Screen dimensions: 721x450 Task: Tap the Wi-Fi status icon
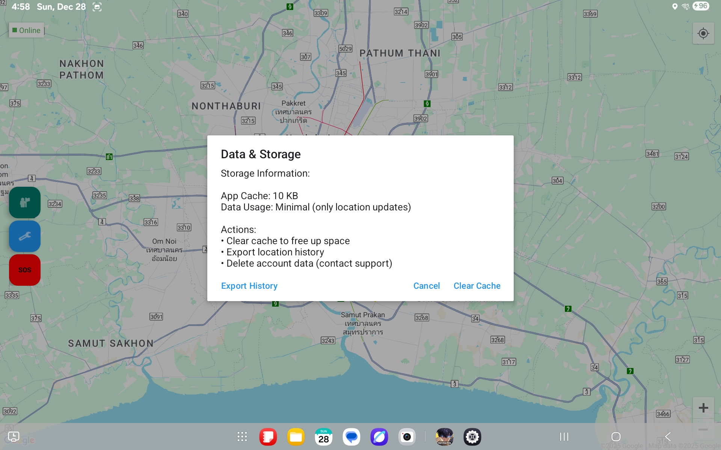[x=685, y=6]
